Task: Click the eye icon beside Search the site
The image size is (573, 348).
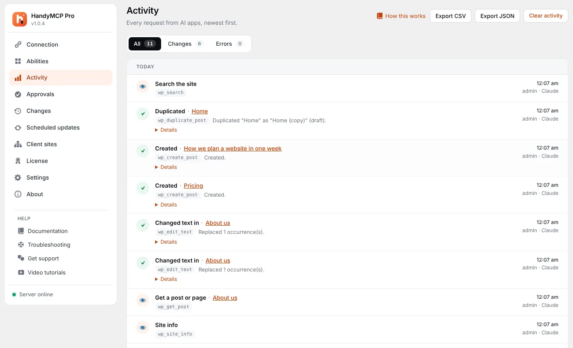Action: [x=143, y=86]
